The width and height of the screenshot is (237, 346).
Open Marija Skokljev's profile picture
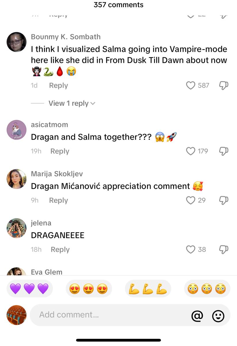click(16, 179)
